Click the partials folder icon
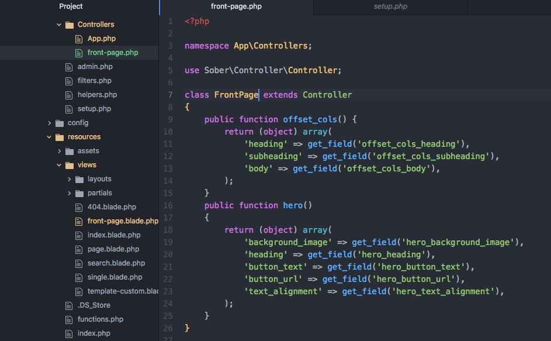Screen dimensions: 551x341 79,194
